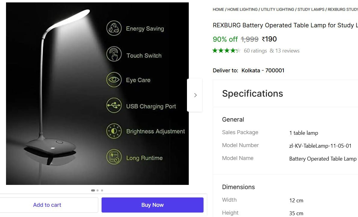This screenshot has width=358, height=217.
Task: Click the Eye Care eye icon
Action: (x=114, y=80)
